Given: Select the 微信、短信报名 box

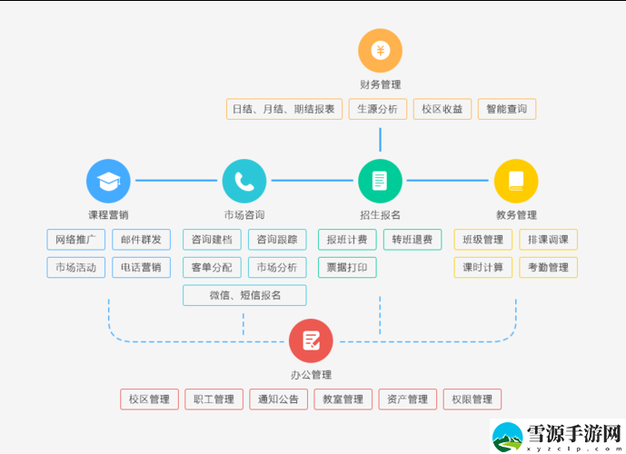Looking at the screenshot, I should click(244, 295).
